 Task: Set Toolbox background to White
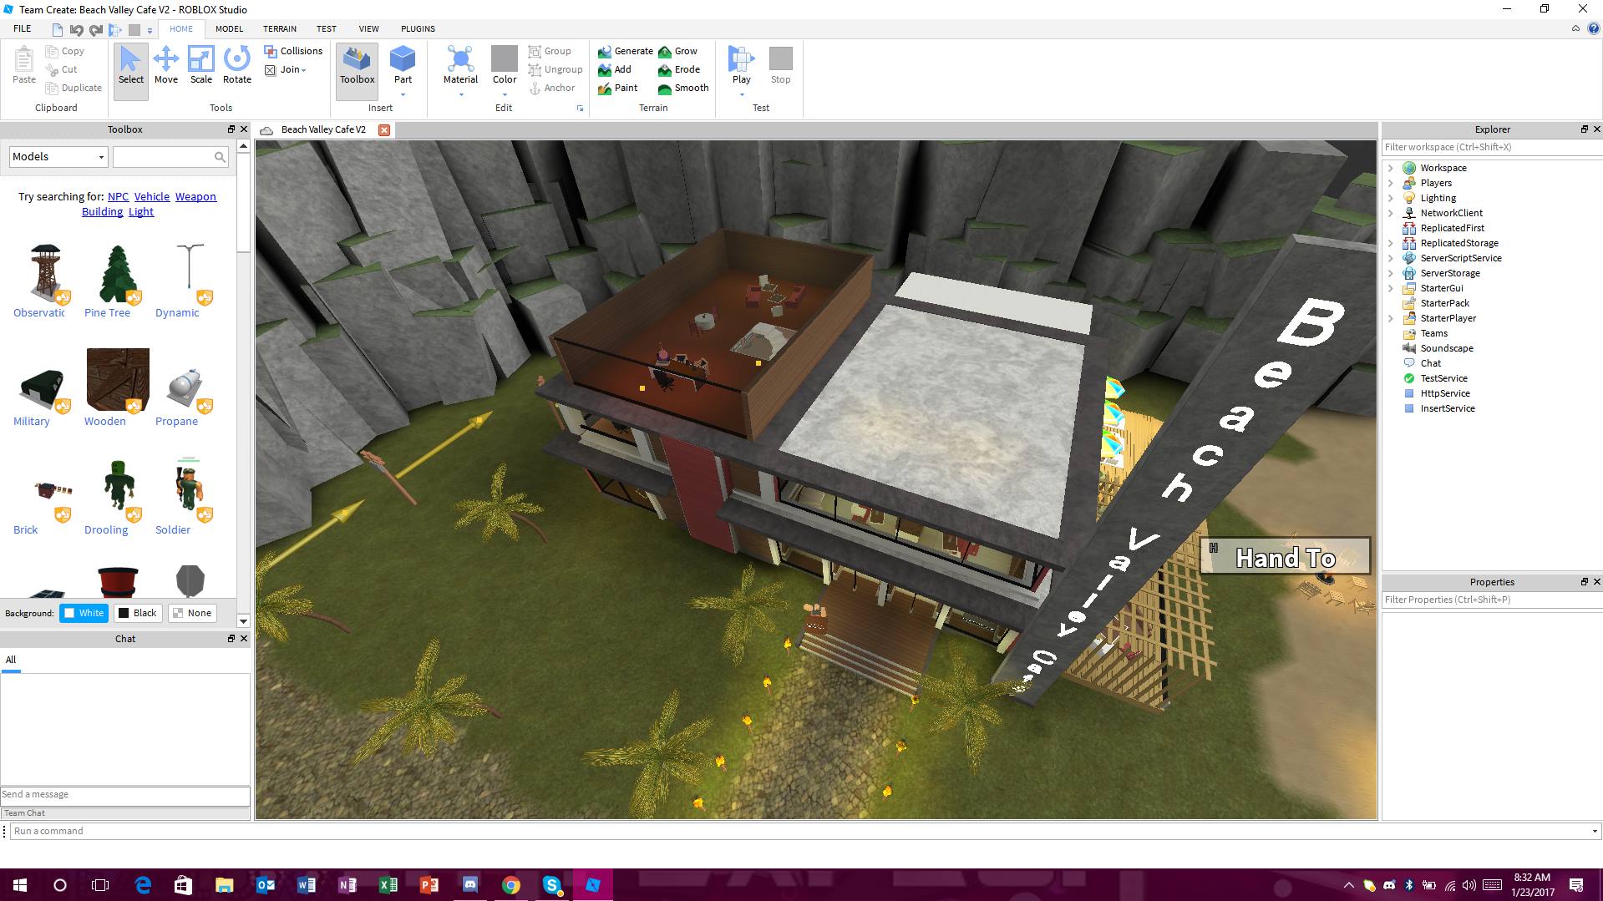[84, 613]
